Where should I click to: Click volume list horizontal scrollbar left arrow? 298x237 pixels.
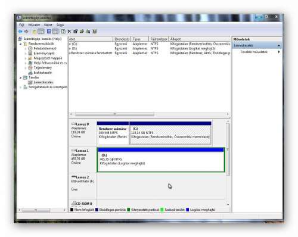tap(72, 114)
